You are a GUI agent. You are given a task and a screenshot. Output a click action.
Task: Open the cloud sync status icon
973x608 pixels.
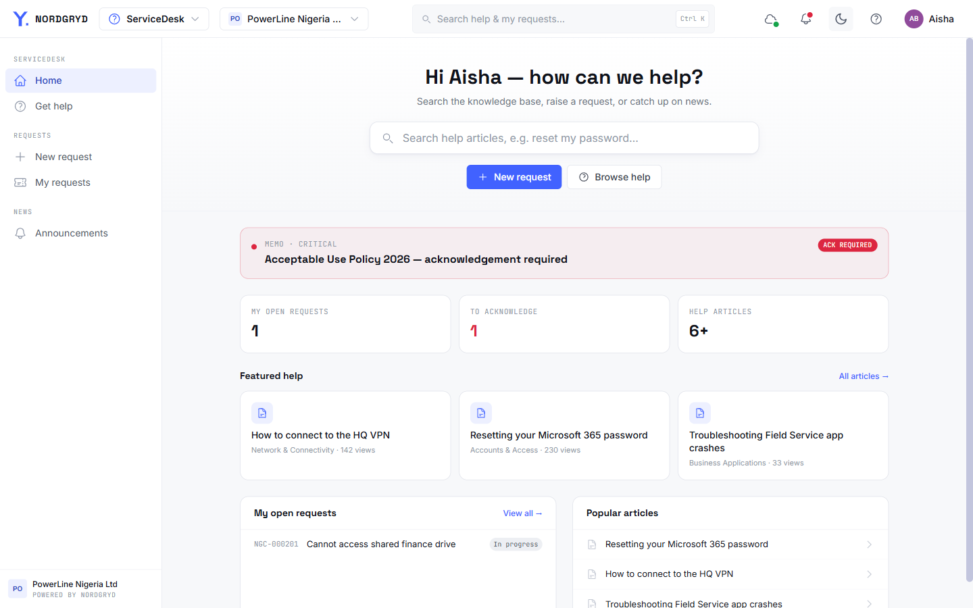click(x=771, y=19)
